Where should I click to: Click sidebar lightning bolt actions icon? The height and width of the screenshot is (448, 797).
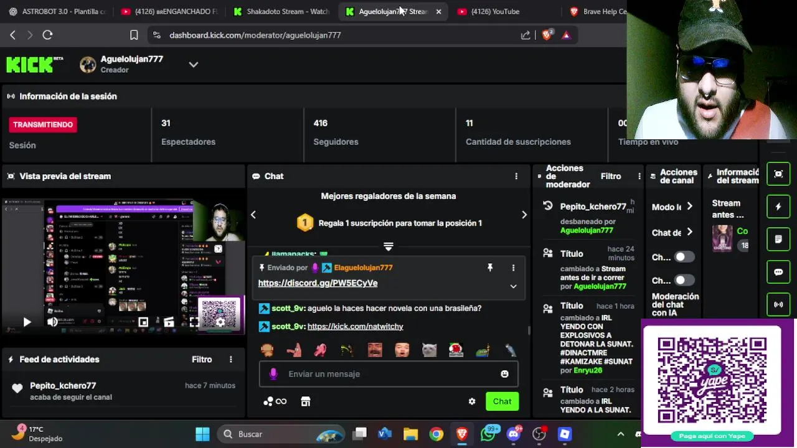click(x=778, y=207)
